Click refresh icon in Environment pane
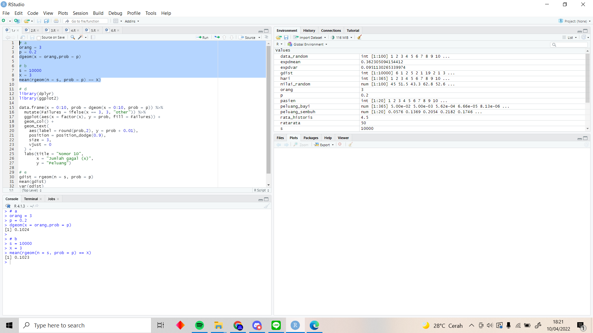The image size is (593, 333). pos(583,37)
